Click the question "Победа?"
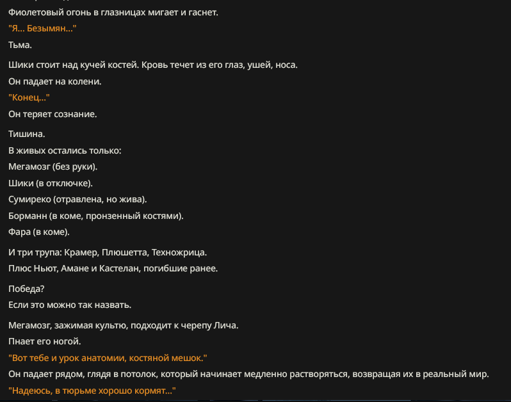The width and height of the screenshot is (511, 402). (26, 289)
